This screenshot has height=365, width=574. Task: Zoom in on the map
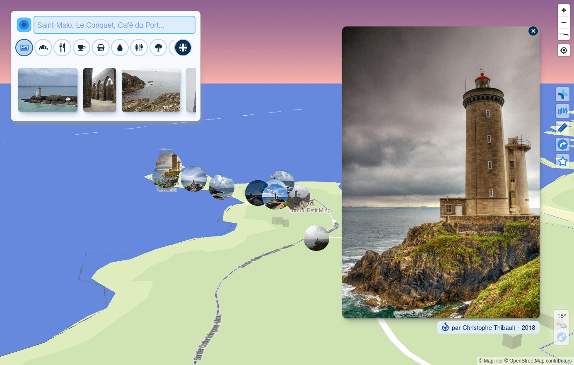click(x=564, y=10)
